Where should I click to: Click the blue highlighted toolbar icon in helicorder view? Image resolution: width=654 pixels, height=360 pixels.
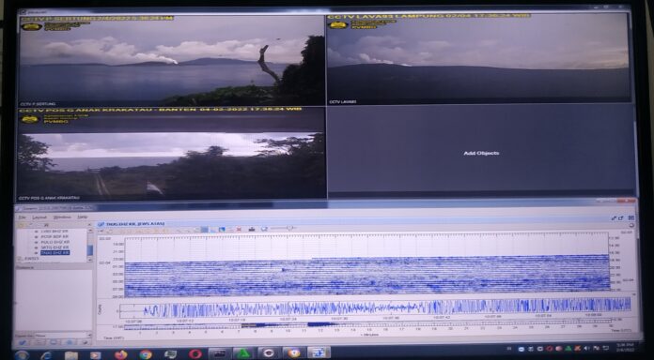coord(205,230)
